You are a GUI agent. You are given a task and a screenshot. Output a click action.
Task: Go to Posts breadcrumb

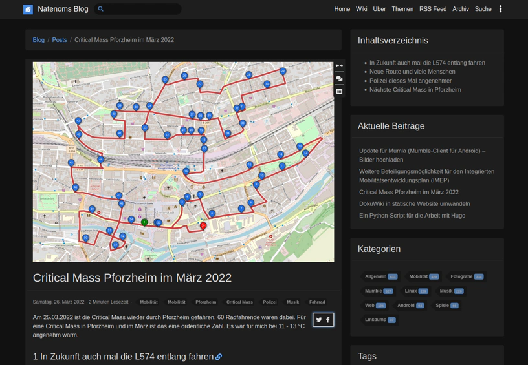tap(60, 39)
